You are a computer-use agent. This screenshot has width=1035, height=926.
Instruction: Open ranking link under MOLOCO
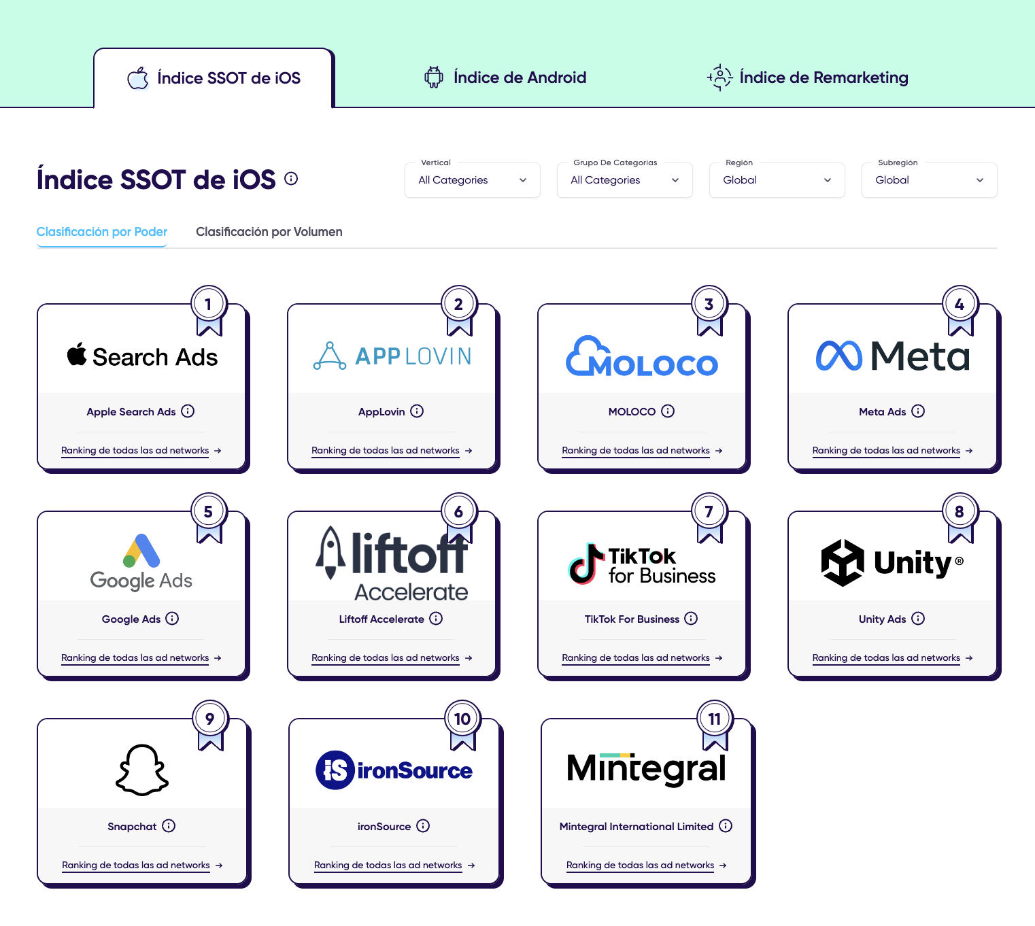tap(642, 451)
